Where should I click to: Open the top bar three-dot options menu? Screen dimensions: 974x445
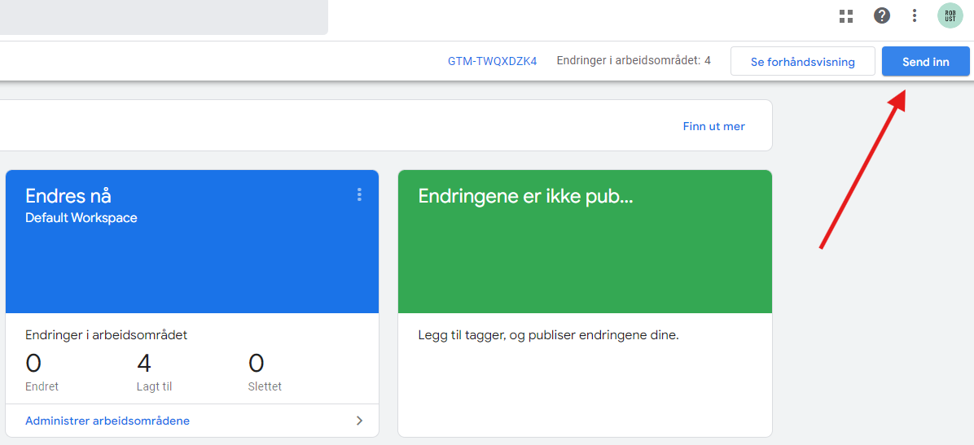click(x=915, y=15)
